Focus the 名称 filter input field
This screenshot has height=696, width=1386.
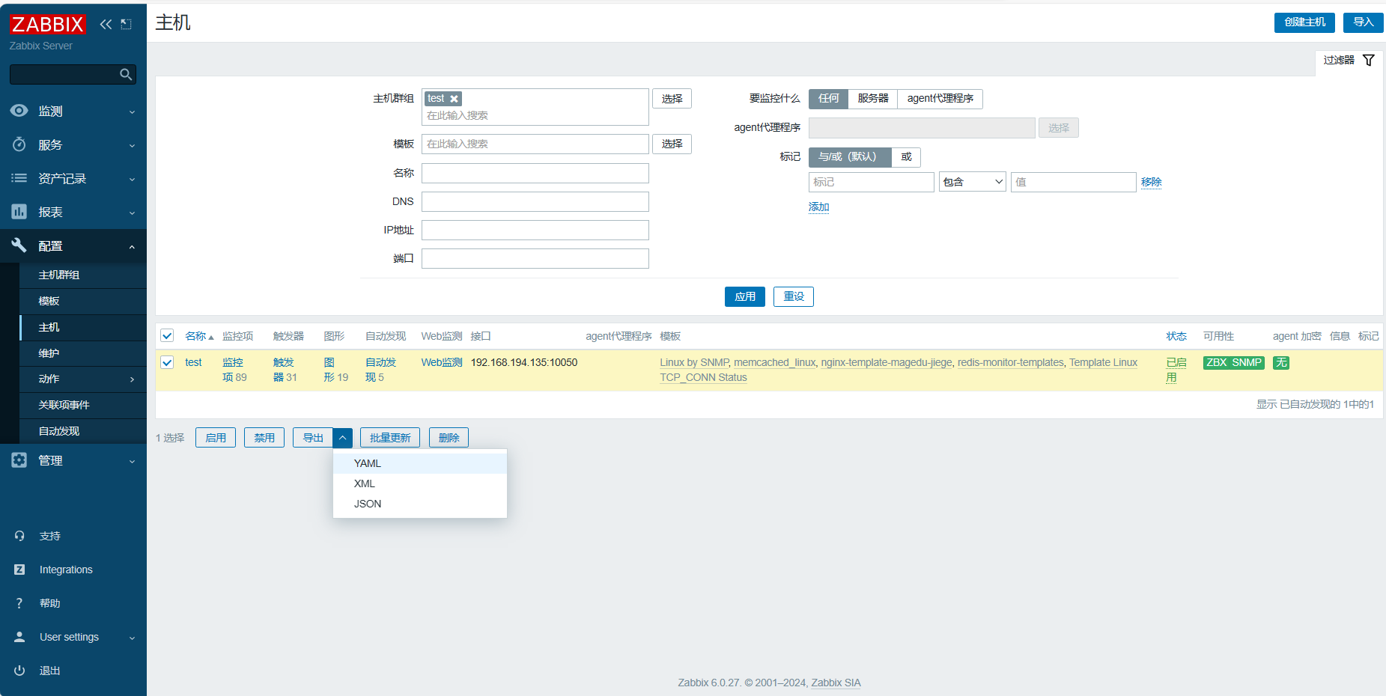pyautogui.click(x=535, y=173)
